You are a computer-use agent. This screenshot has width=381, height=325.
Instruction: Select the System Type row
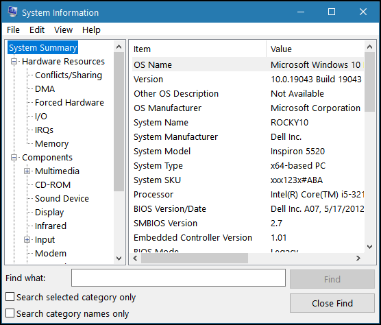[x=248, y=165]
